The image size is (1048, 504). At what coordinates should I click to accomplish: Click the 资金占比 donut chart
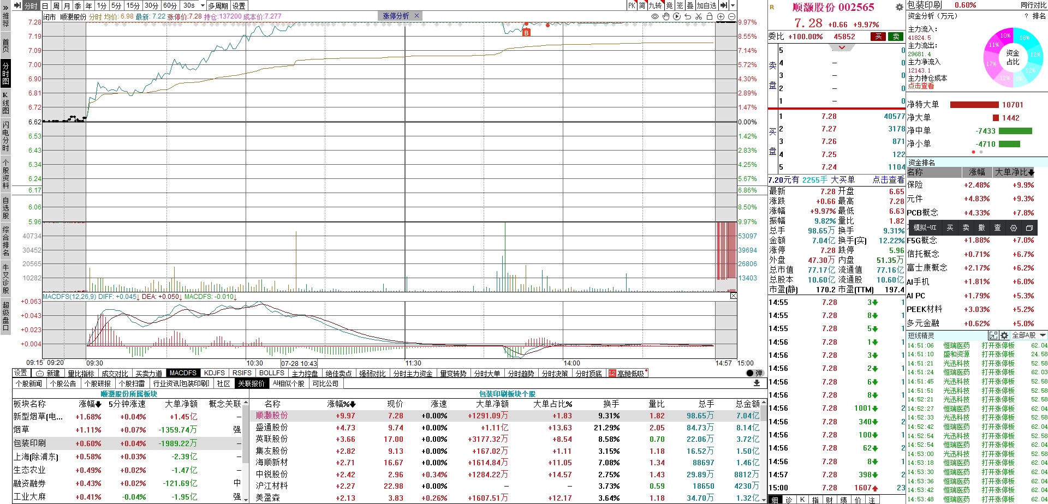(1013, 57)
